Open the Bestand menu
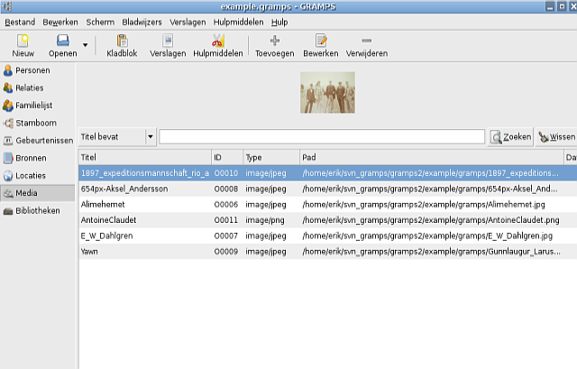The width and height of the screenshot is (577, 369). 20,21
